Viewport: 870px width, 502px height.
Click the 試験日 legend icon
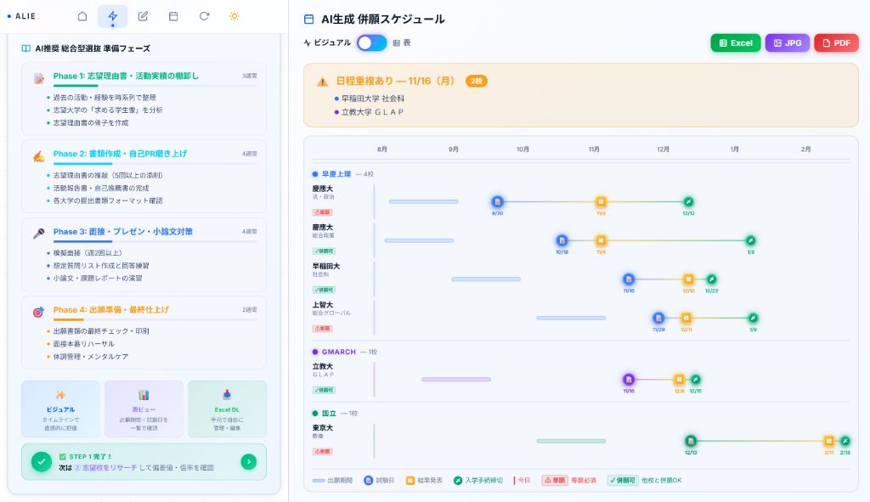pos(369,481)
